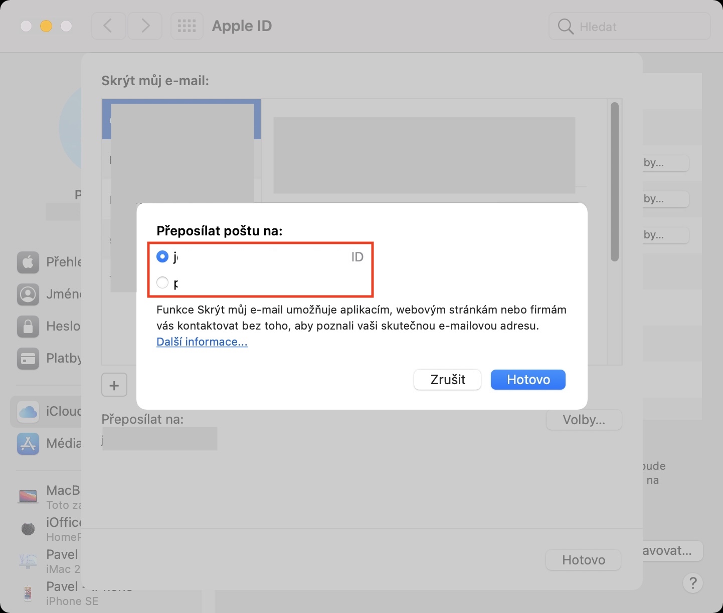Open the Platby payment card icon
This screenshot has width=723, height=613.
[28, 358]
